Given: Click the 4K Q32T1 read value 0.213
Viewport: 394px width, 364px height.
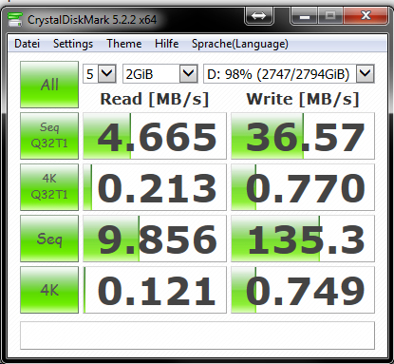Looking at the screenshot, I should (x=155, y=187).
